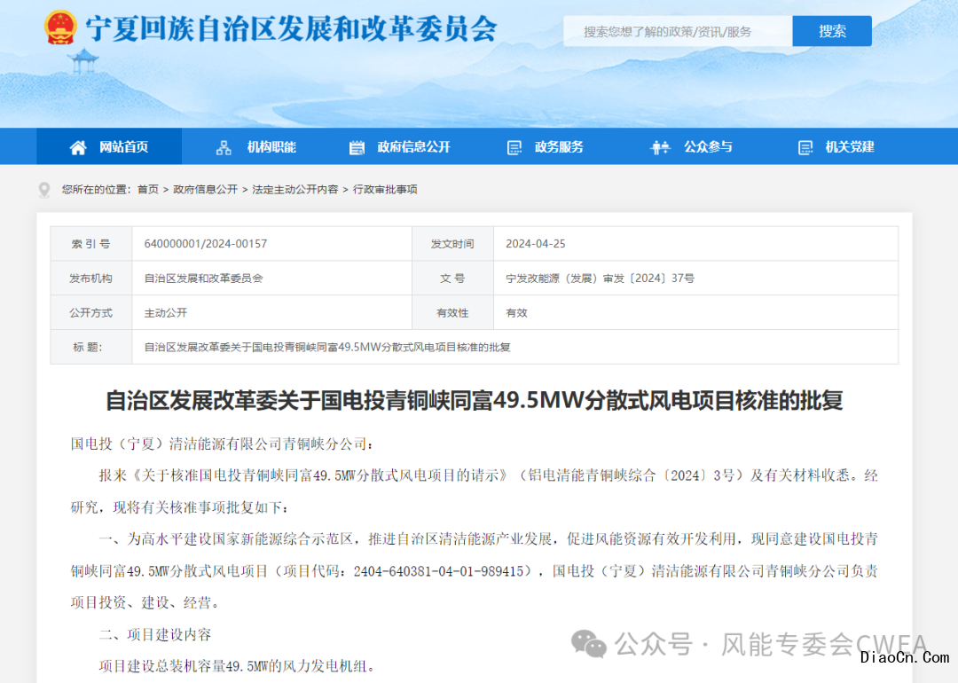958x683 pixels.
Task: Click the 有效性 label cell
Action: point(452,313)
